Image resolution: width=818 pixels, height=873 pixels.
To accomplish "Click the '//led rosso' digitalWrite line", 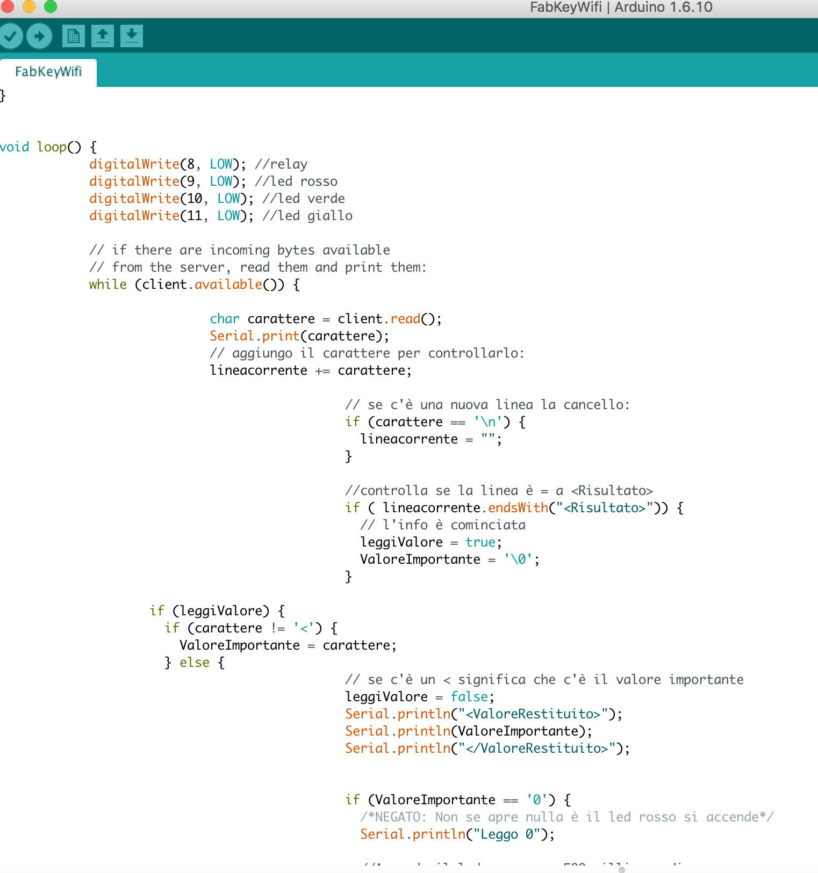I will (x=213, y=181).
